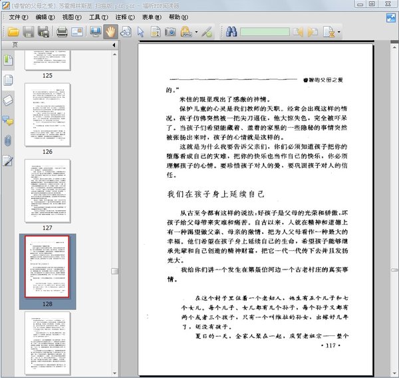Open the Signatures panel in sidebar
This screenshot has height=378, width=399.
point(8,160)
